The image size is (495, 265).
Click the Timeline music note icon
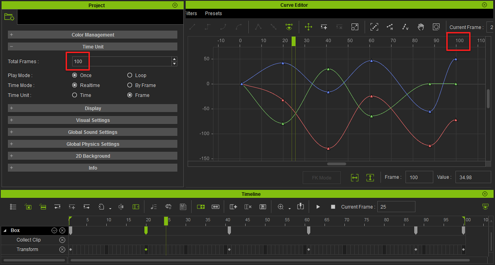pyautogui.click(x=154, y=207)
